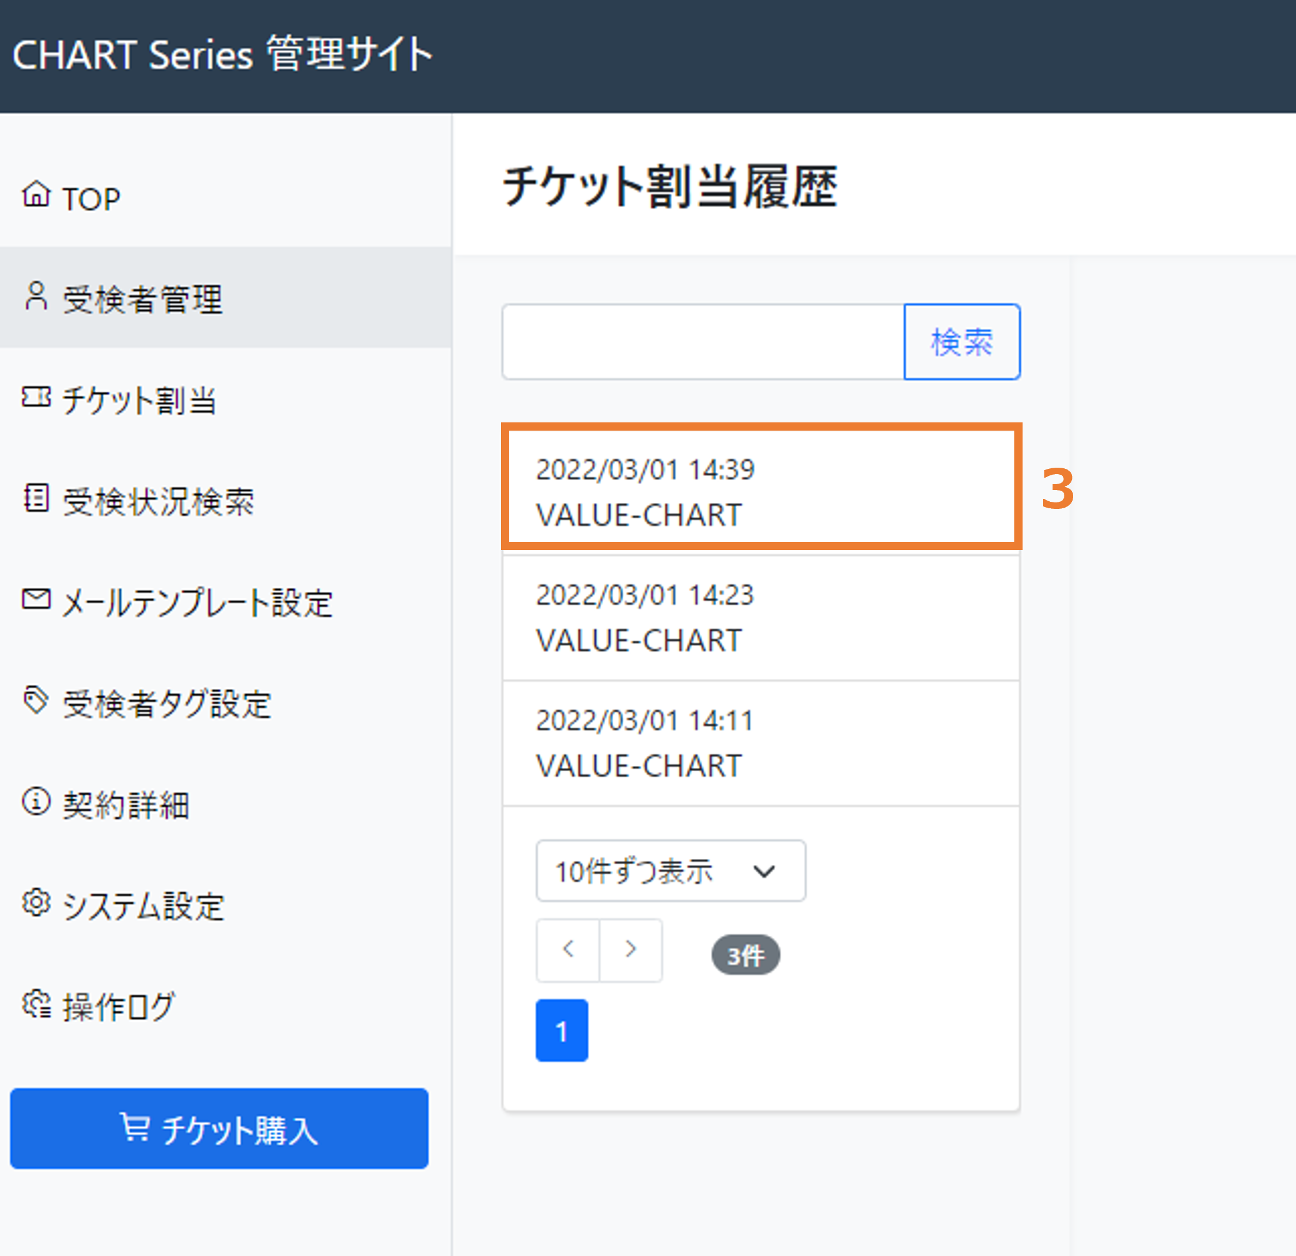The height and width of the screenshot is (1256, 1296).
Task: Select 受検者管理 in the sidebar
Action: 225,298
